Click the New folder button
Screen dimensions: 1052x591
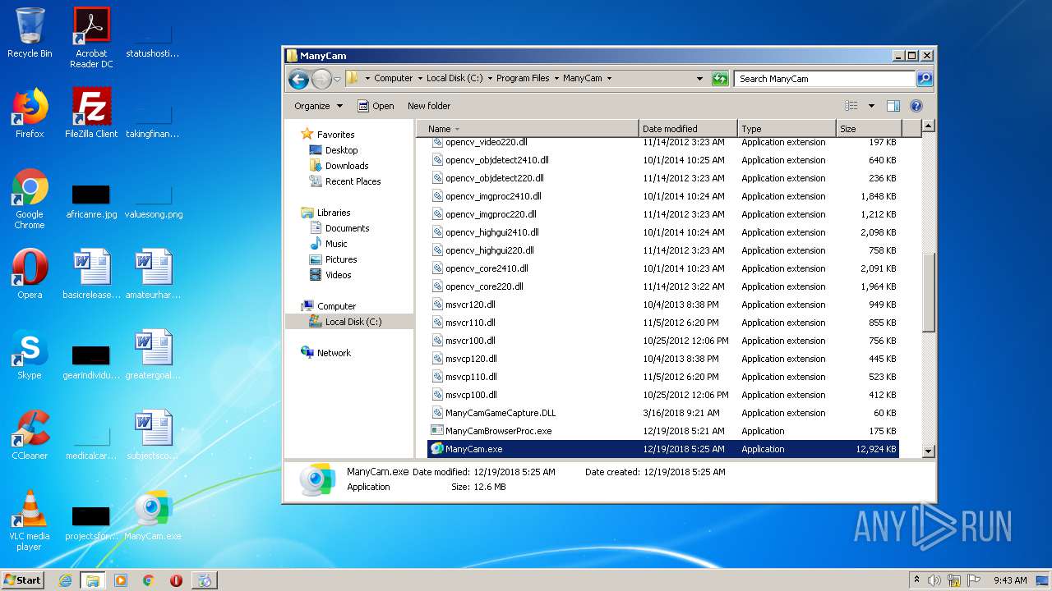(x=429, y=106)
